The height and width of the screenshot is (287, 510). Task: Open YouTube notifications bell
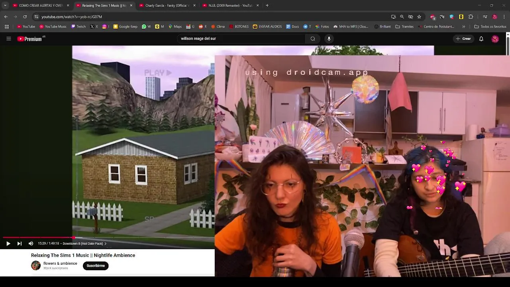(481, 39)
